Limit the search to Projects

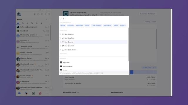click(x=123, y=25)
